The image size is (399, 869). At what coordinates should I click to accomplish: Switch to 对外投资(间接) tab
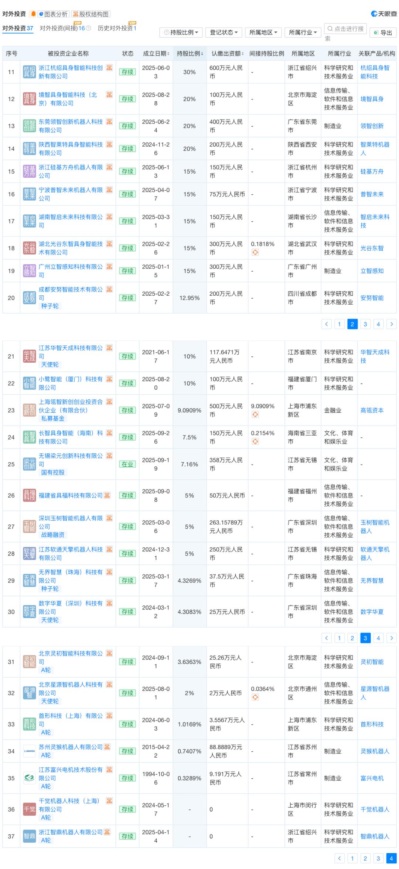coord(62,28)
